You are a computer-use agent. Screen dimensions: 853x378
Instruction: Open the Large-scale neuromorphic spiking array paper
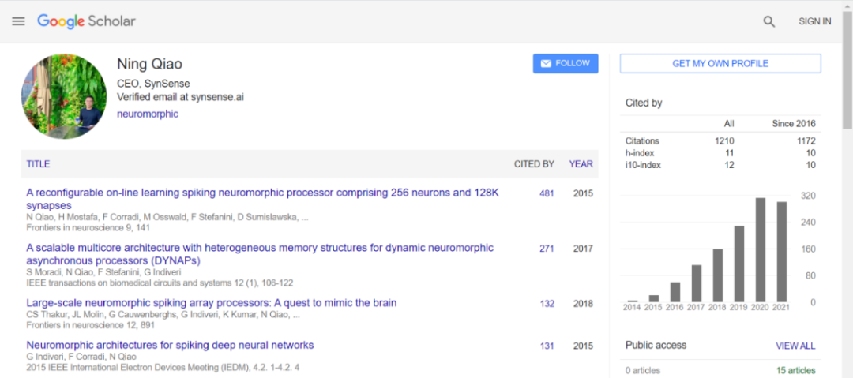pos(212,303)
